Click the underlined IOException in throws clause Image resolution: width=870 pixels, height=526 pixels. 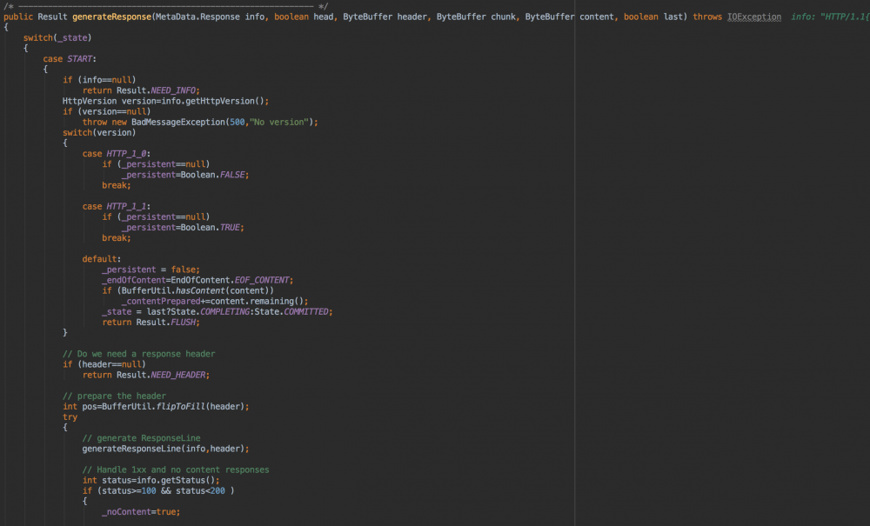pos(754,17)
